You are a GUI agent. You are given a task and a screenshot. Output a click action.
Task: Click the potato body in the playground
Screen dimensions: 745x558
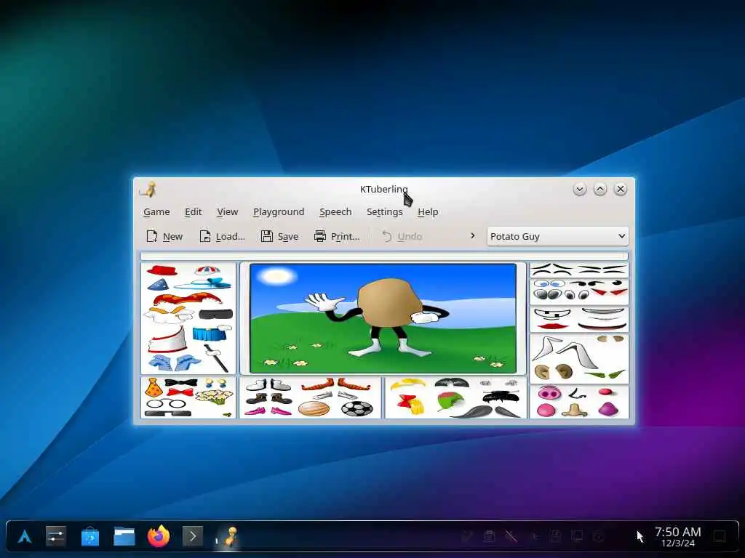tap(389, 303)
